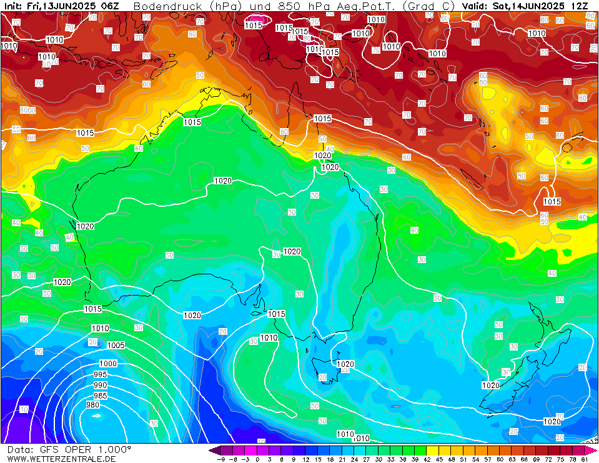This screenshot has height=463, width=599.
Task: Click the 39 legend scale label
Action: (415, 459)
